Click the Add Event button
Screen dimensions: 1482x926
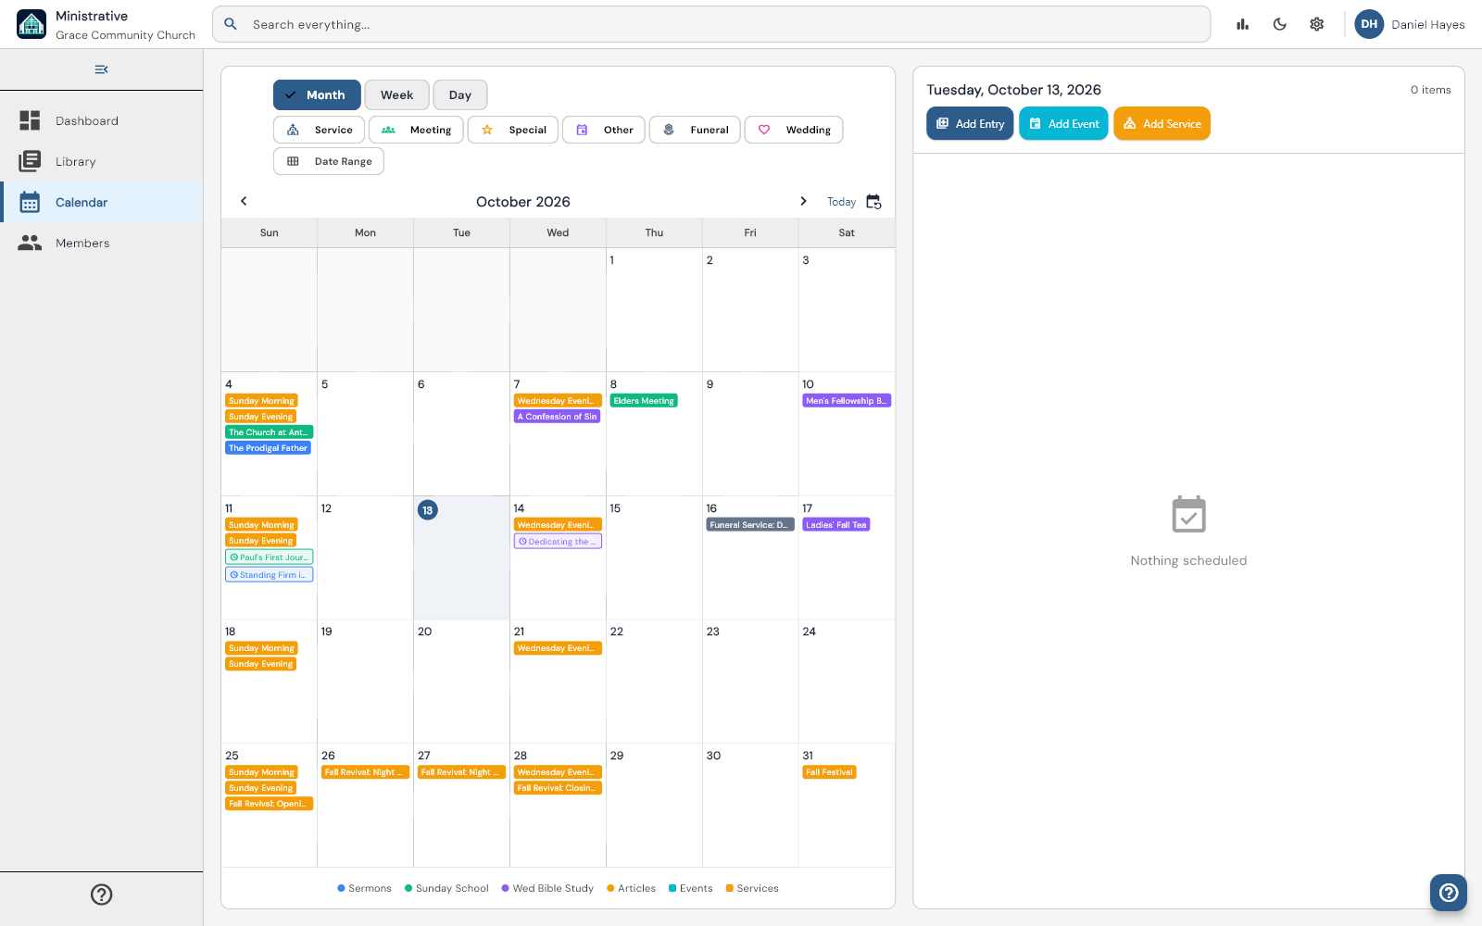(x=1063, y=123)
